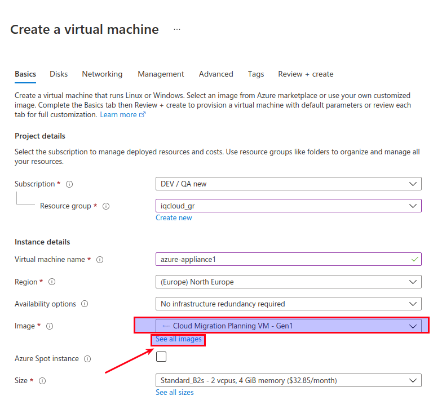Image resolution: width=442 pixels, height=409 pixels.
Task: Switch to the Disks tab
Action: point(59,74)
